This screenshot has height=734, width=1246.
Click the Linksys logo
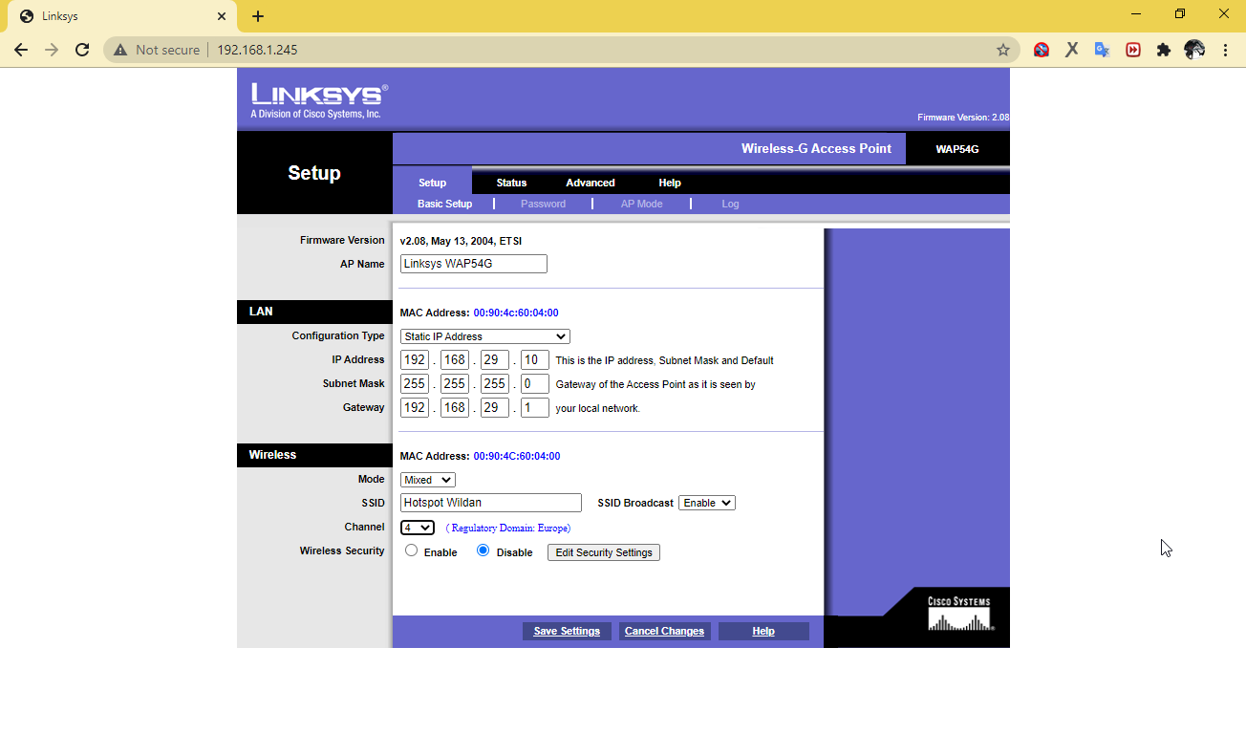pos(319,100)
